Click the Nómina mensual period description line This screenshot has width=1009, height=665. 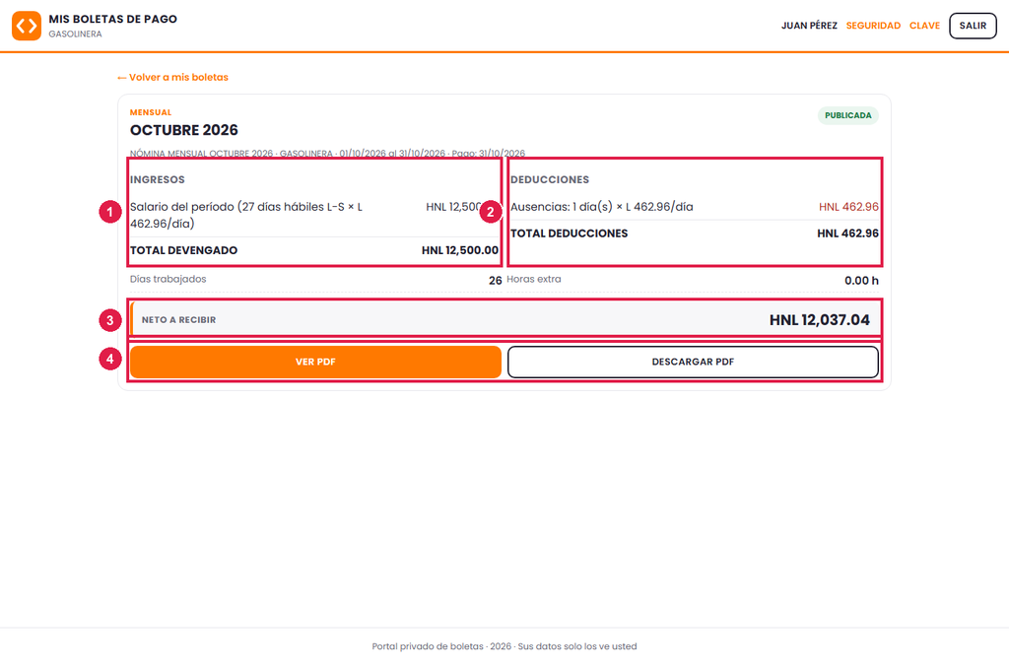327,153
